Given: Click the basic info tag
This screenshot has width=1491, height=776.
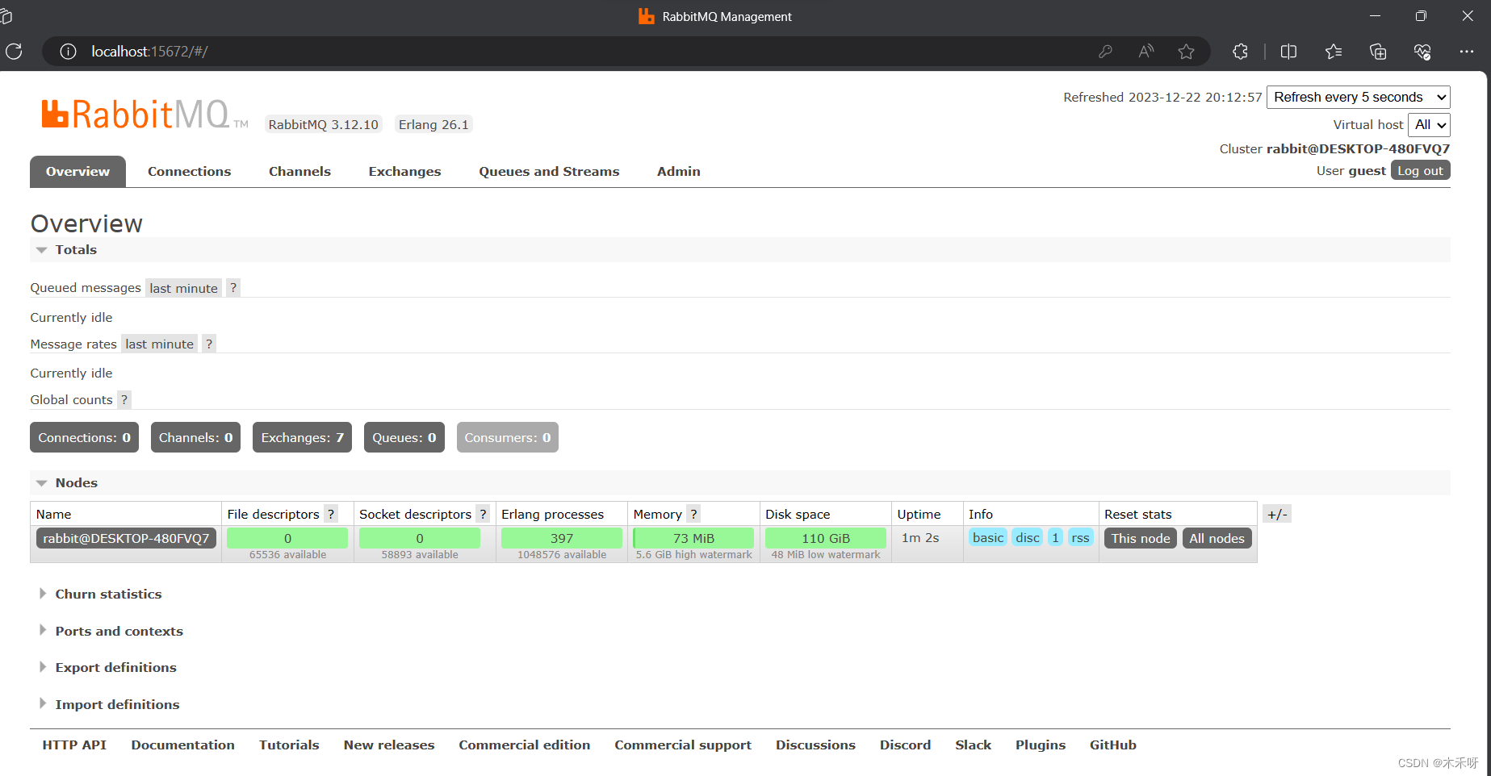Looking at the screenshot, I should tap(988, 537).
